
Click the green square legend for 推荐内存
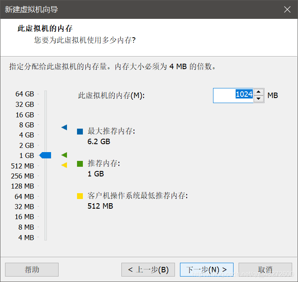click(80, 164)
